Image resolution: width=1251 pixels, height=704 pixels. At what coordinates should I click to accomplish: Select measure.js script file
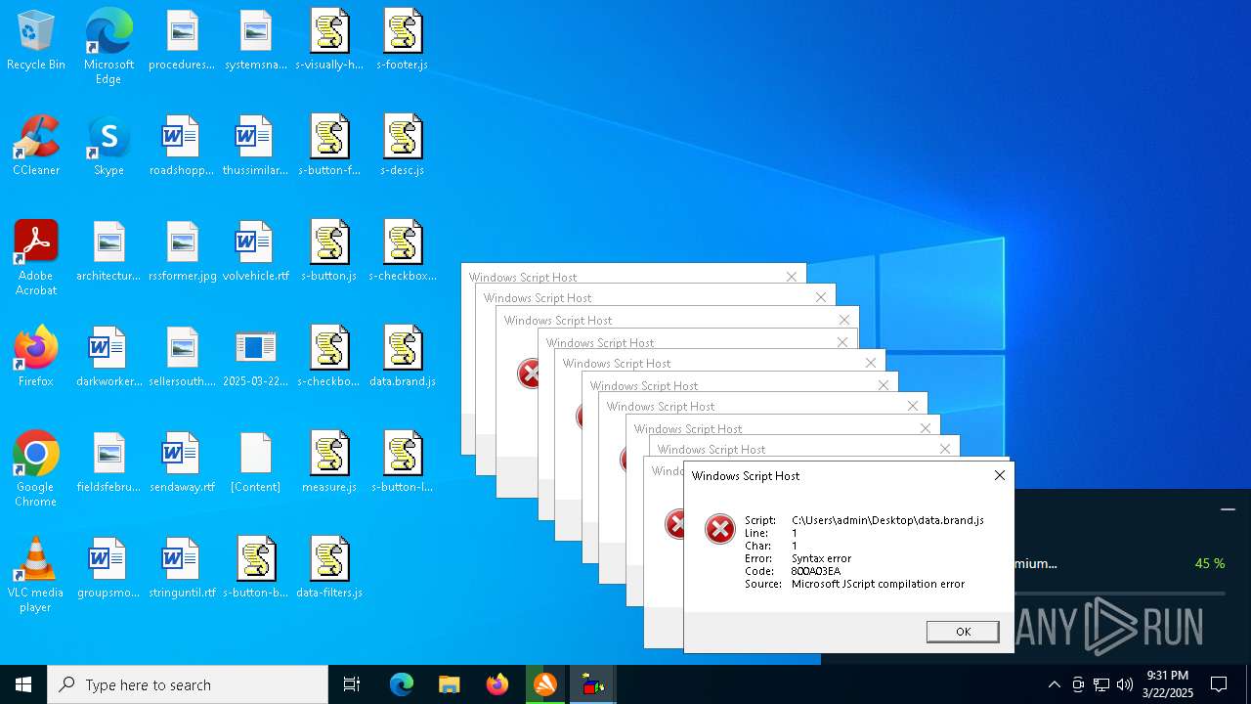(x=329, y=462)
